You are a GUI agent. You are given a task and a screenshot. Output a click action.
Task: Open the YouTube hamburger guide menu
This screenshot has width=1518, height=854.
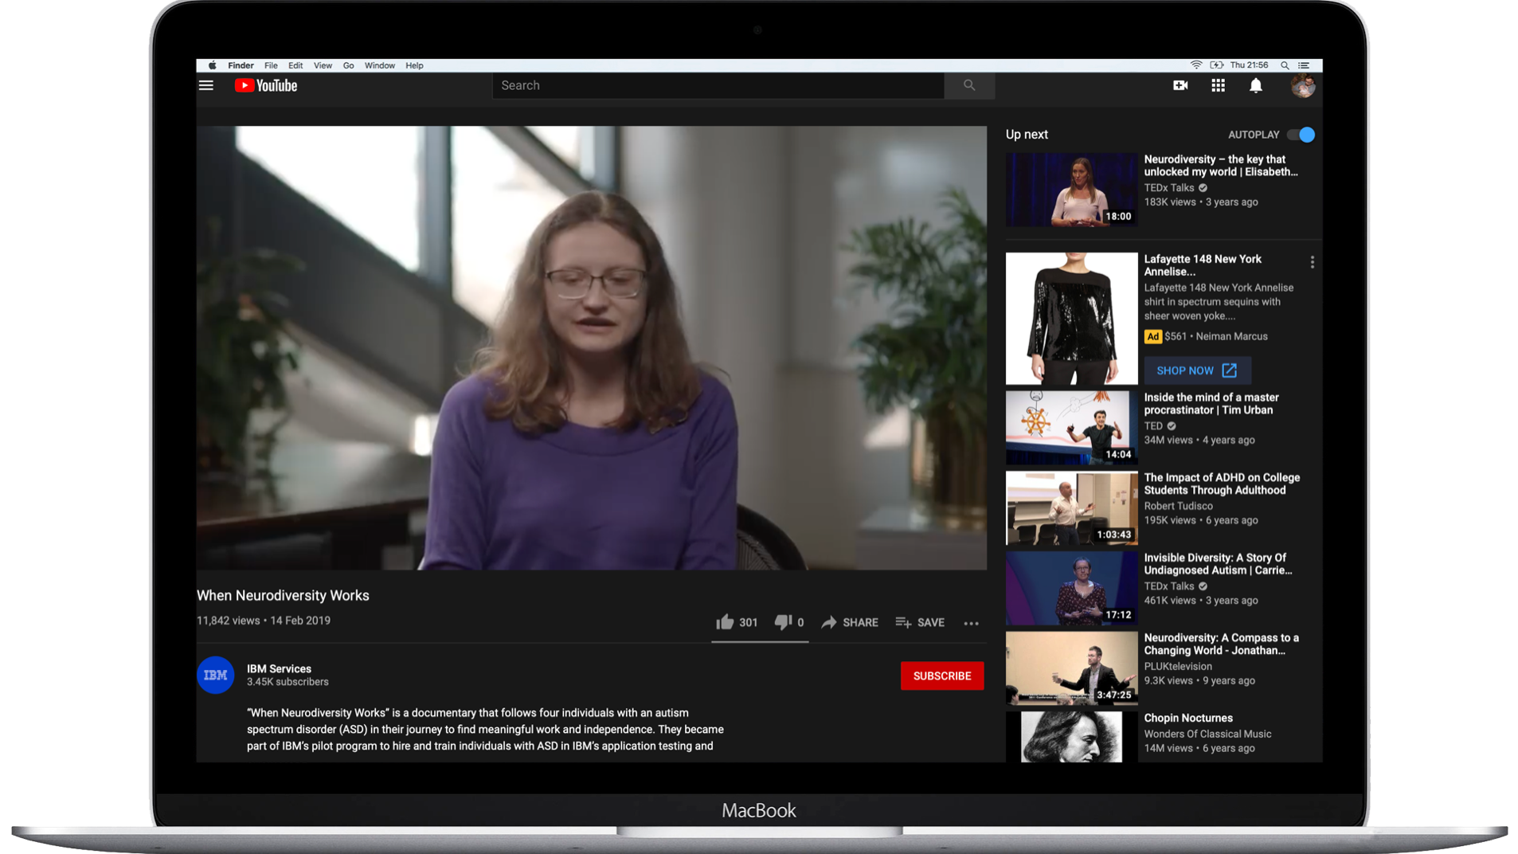206,85
